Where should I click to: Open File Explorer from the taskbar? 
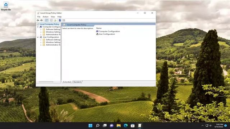(x=119, y=125)
